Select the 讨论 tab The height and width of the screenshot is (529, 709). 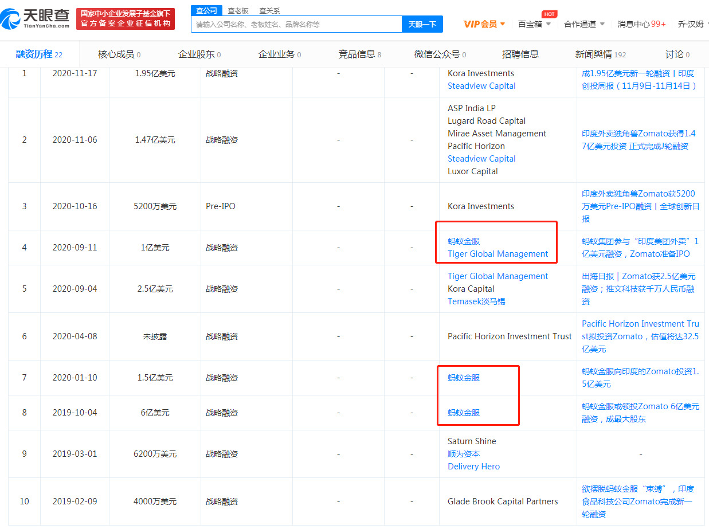pyautogui.click(x=677, y=54)
